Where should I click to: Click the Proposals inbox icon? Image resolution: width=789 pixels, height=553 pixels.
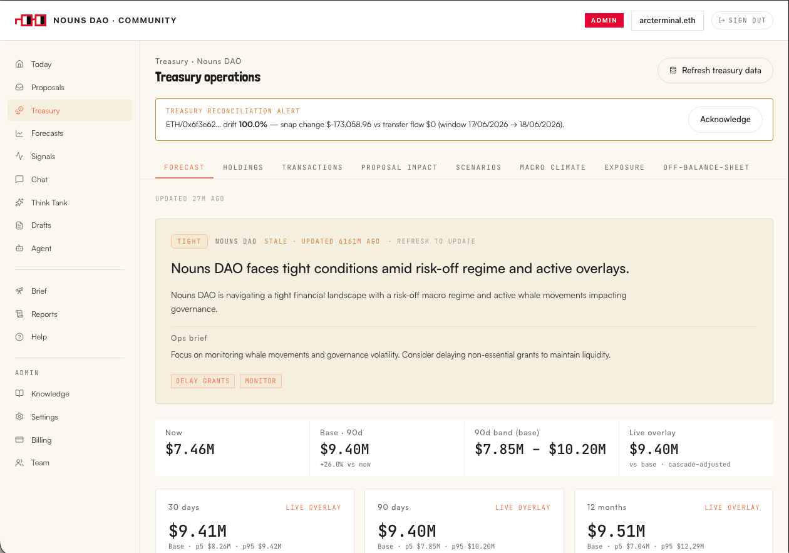19,88
